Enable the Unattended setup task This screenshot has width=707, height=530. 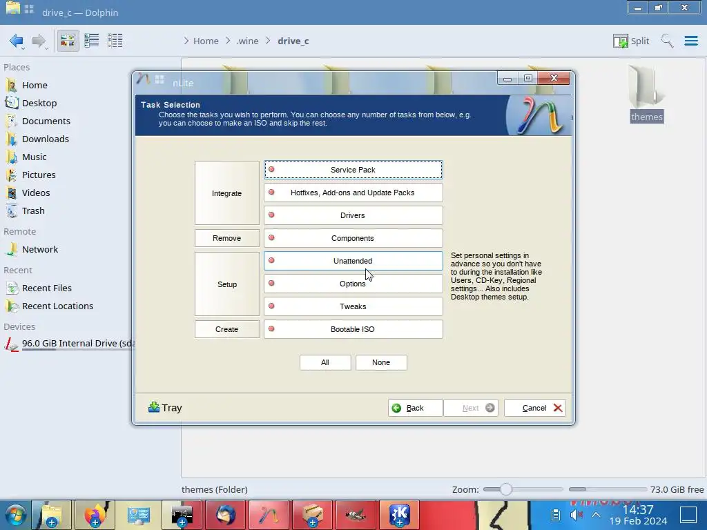click(353, 261)
